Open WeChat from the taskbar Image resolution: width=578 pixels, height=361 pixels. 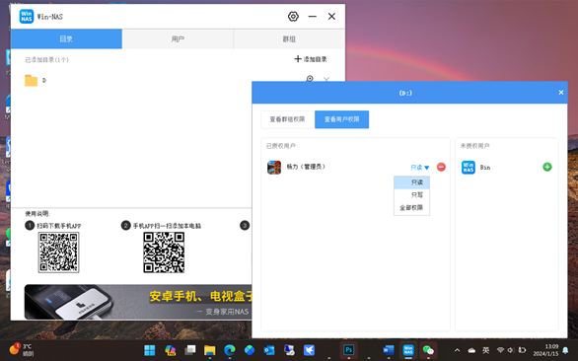428,350
